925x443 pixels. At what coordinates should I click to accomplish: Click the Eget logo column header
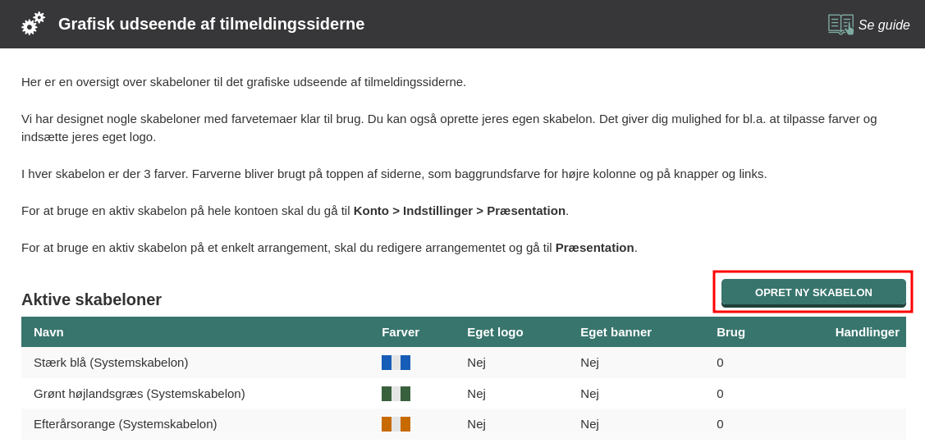pyautogui.click(x=495, y=332)
